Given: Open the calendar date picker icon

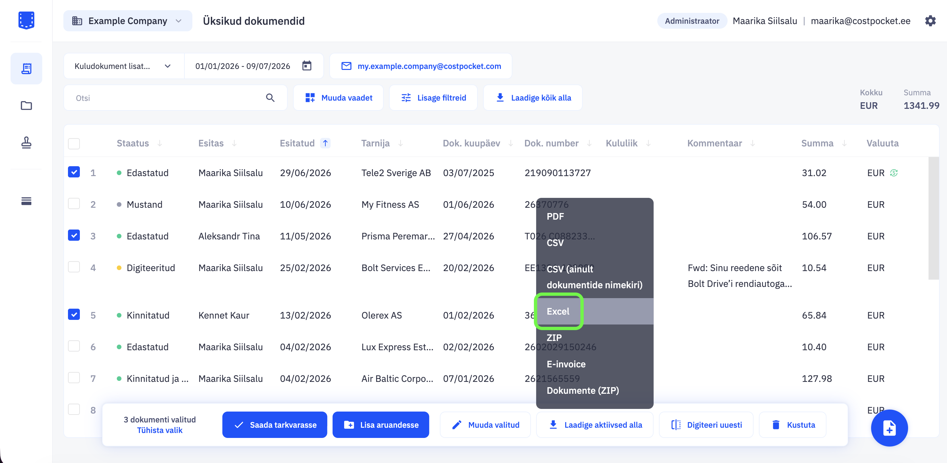Looking at the screenshot, I should (x=307, y=66).
